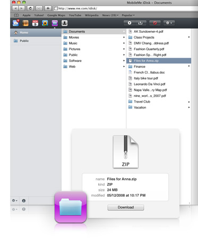The height and width of the screenshot is (238, 198).
Task: Show bookmarks with the open book icon
Action: pyautogui.click(x=16, y=15)
